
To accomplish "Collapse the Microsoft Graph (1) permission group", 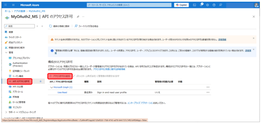I will (x=51, y=87).
